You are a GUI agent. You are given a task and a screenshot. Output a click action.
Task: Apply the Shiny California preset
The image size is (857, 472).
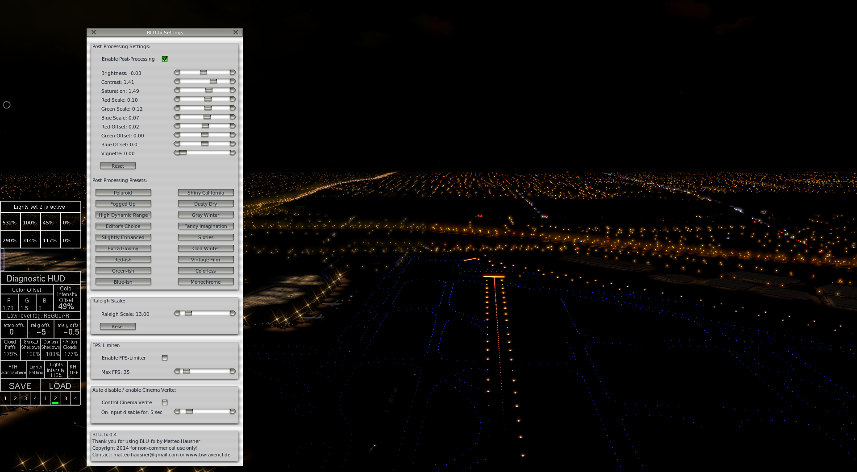[206, 193]
